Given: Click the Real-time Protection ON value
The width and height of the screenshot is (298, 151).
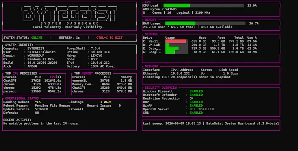Looking at the screenshot, I should tap(191, 98).
